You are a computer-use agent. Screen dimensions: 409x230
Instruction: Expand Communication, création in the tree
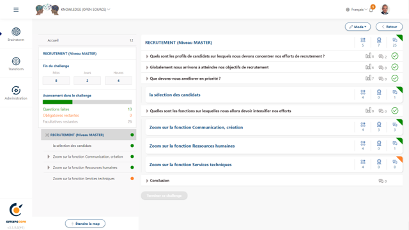pos(49,157)
